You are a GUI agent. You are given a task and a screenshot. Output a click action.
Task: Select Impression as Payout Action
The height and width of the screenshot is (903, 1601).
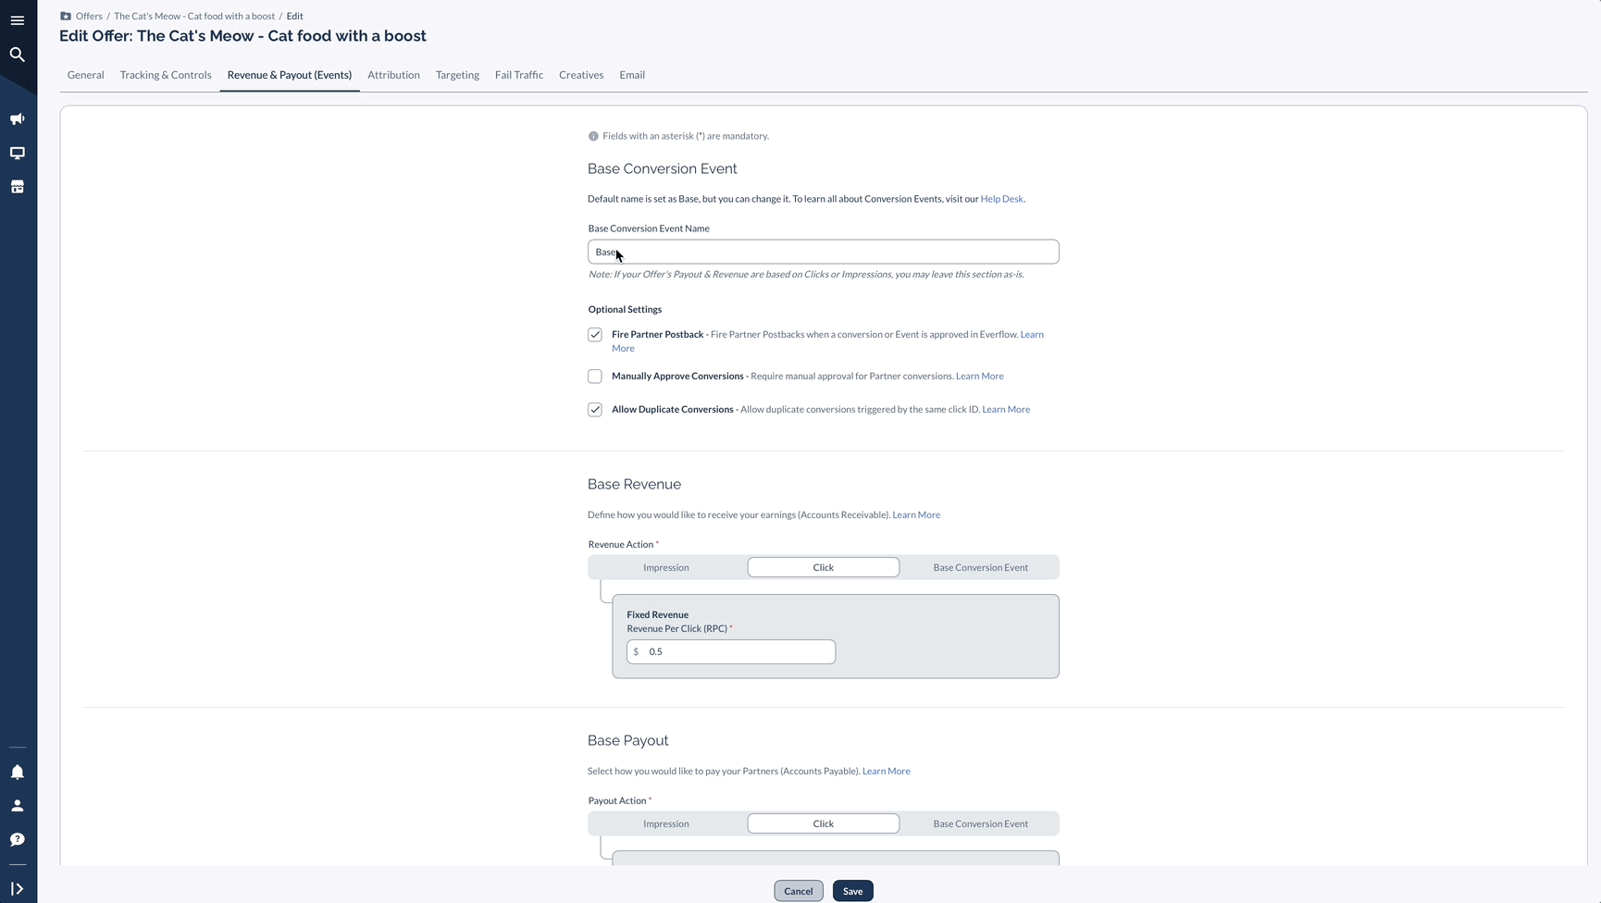(666, 823)
